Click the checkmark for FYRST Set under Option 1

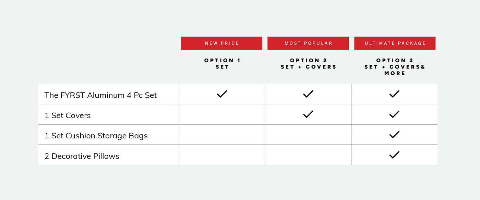(222, 94)
